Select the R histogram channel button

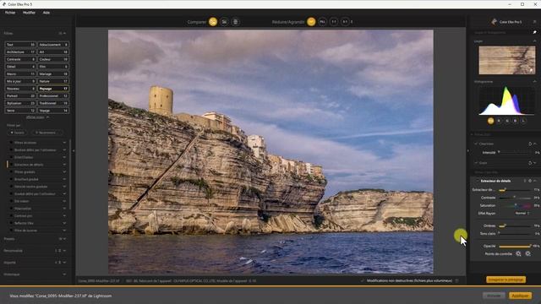tap(499, 121)
